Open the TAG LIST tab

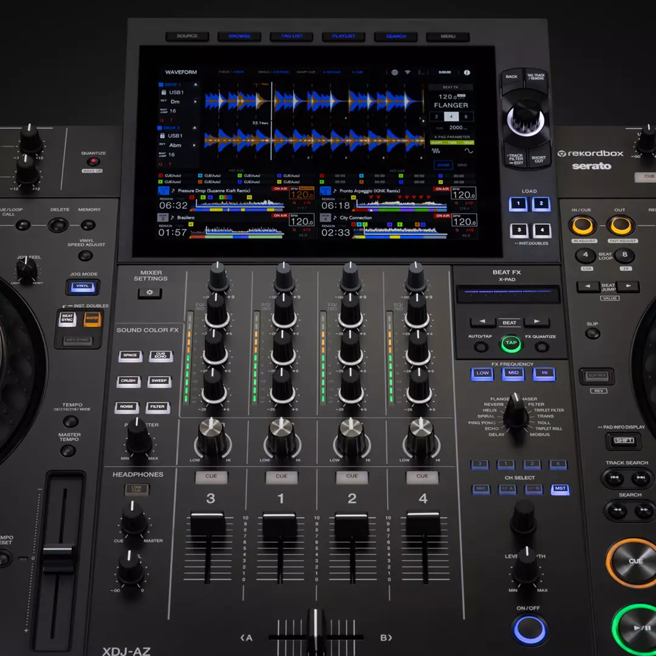[x=292, y=36]
